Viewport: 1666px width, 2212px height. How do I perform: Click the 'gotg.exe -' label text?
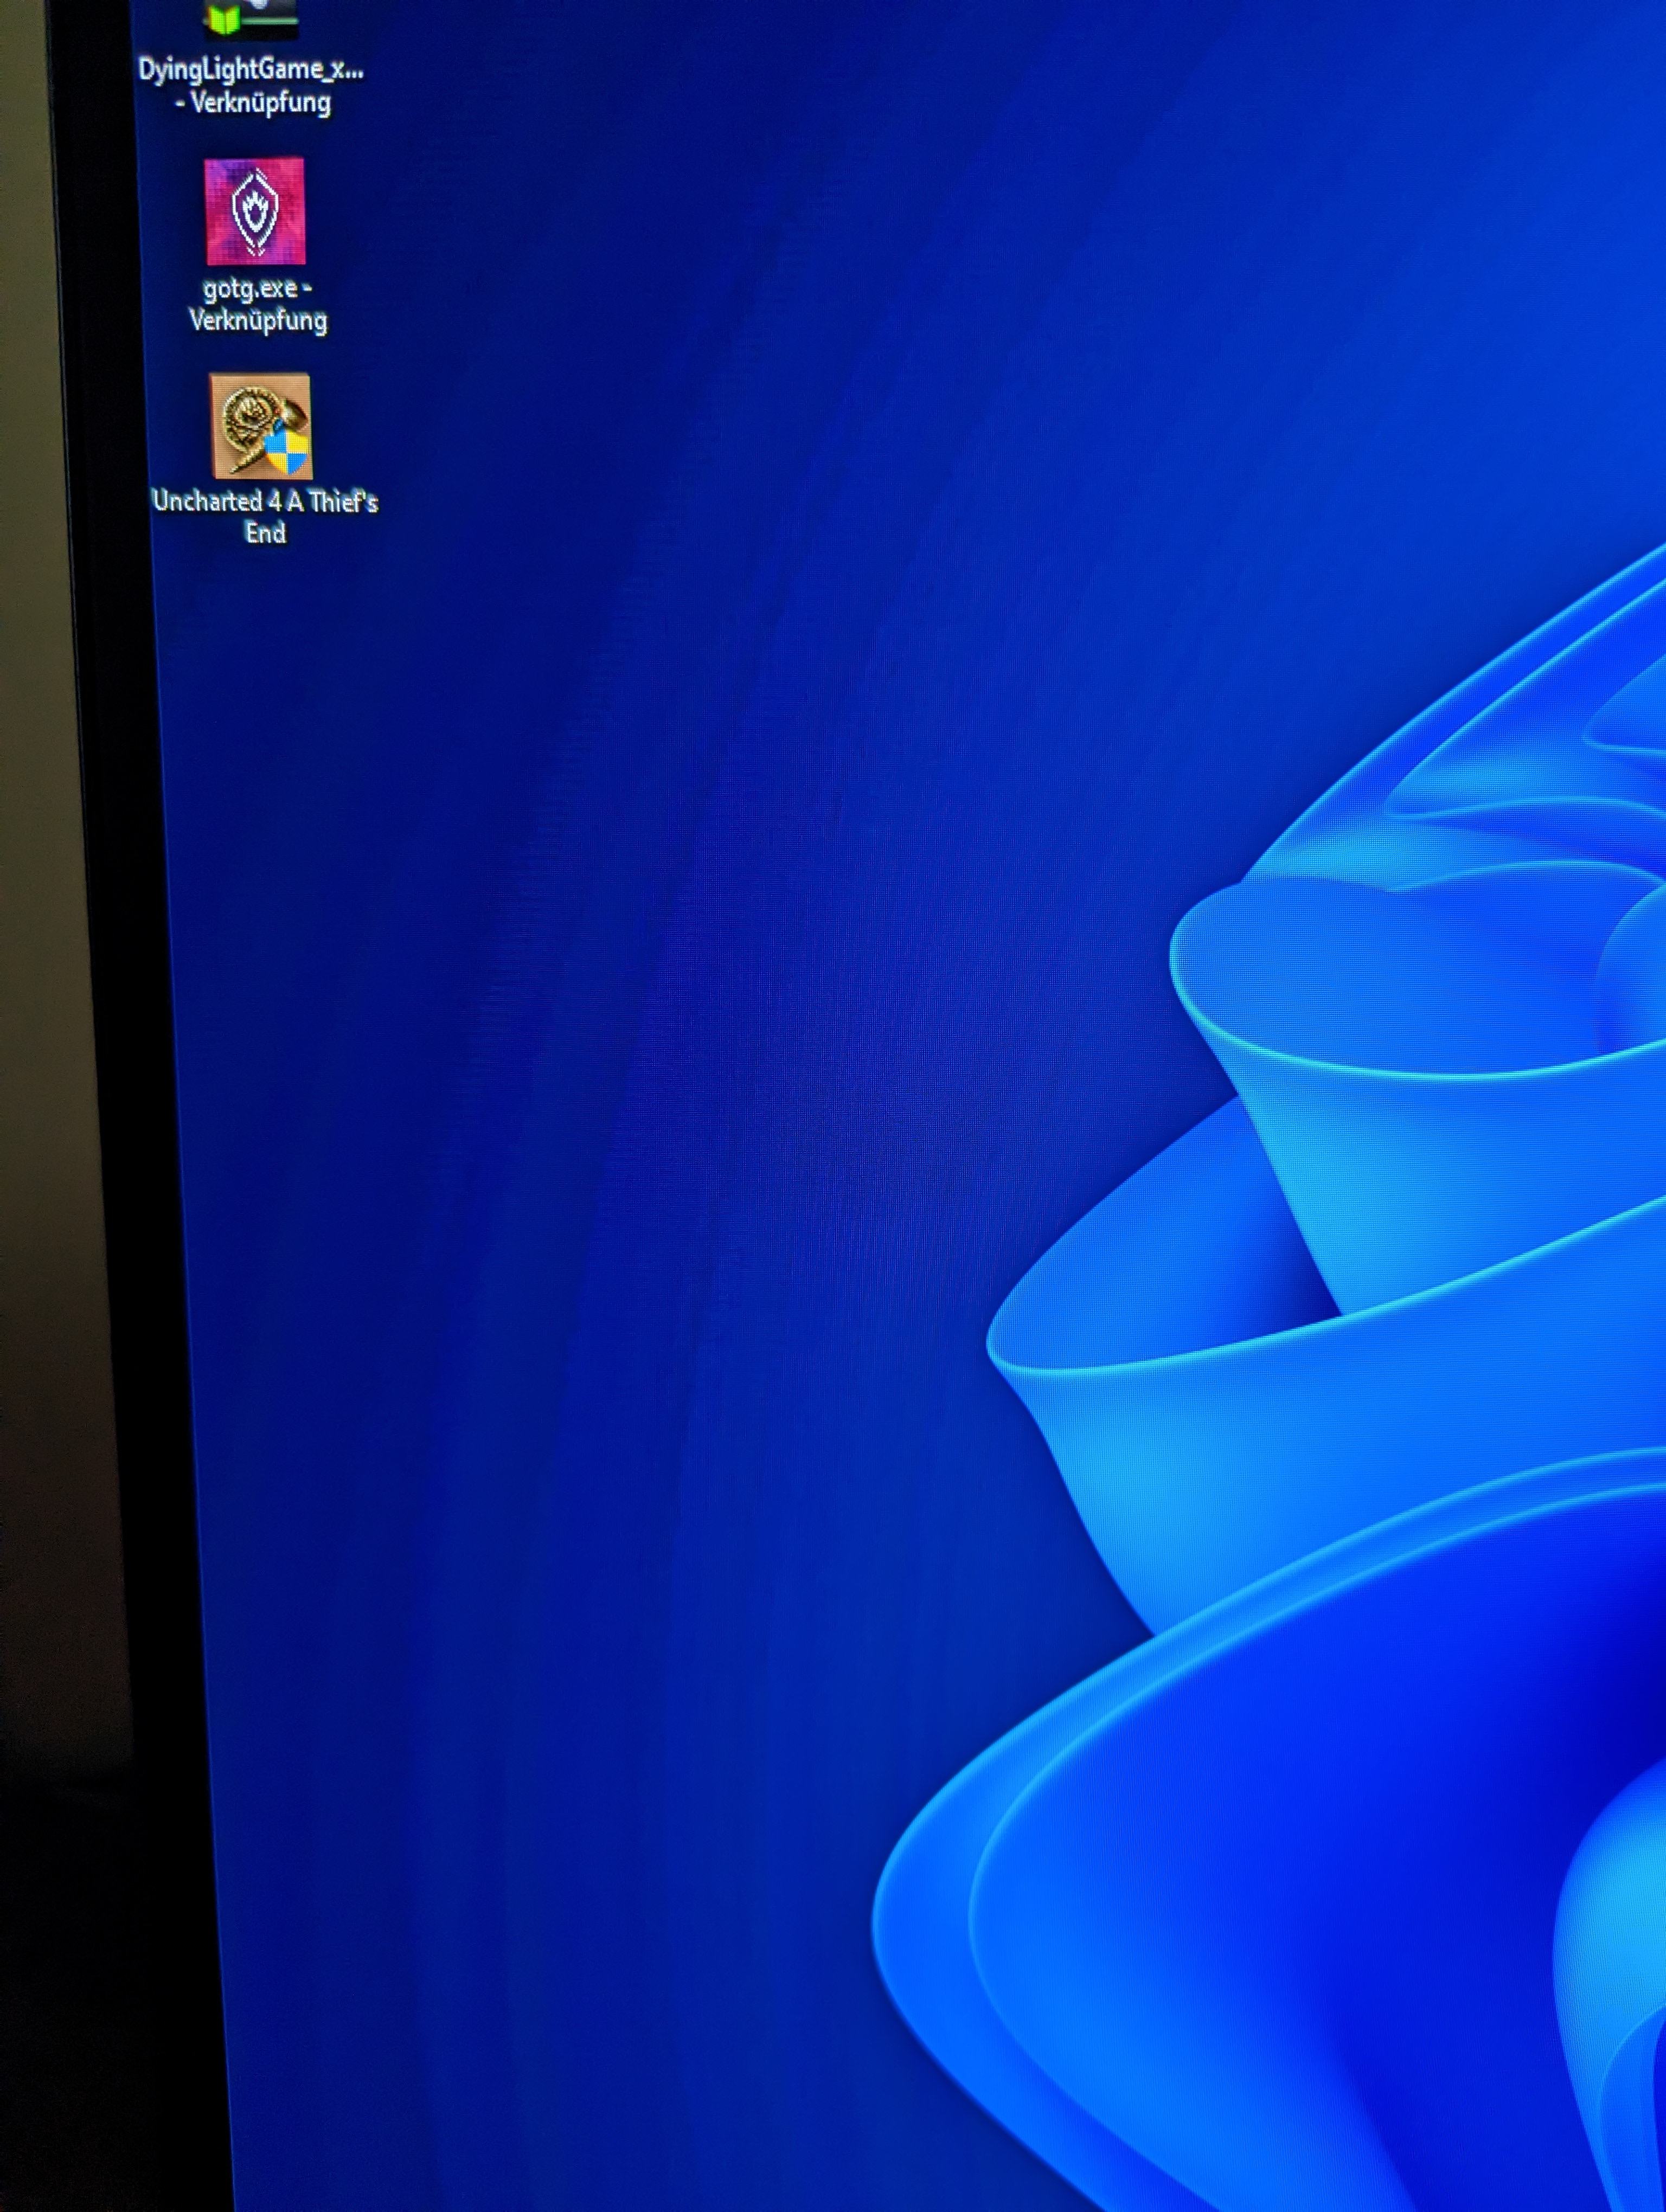(257, 289)
